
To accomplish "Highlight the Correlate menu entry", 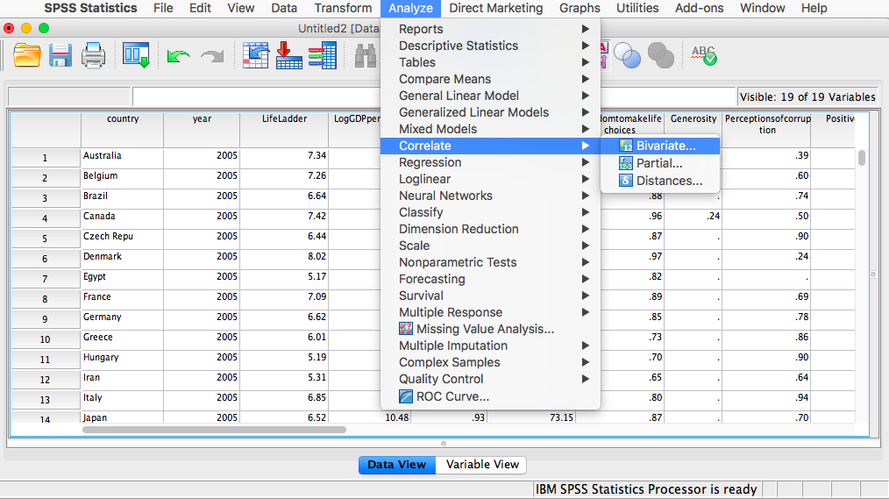I will (x=490, y=146).
